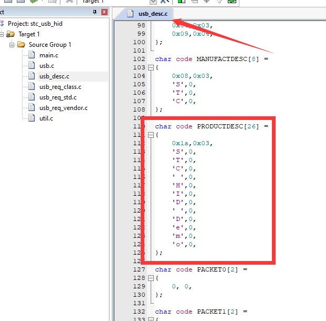Click the '0, 0,' line in PACKET0
The width and height of the screenshot is (326, 321).
pyautogui.click(x=182, y=287)
